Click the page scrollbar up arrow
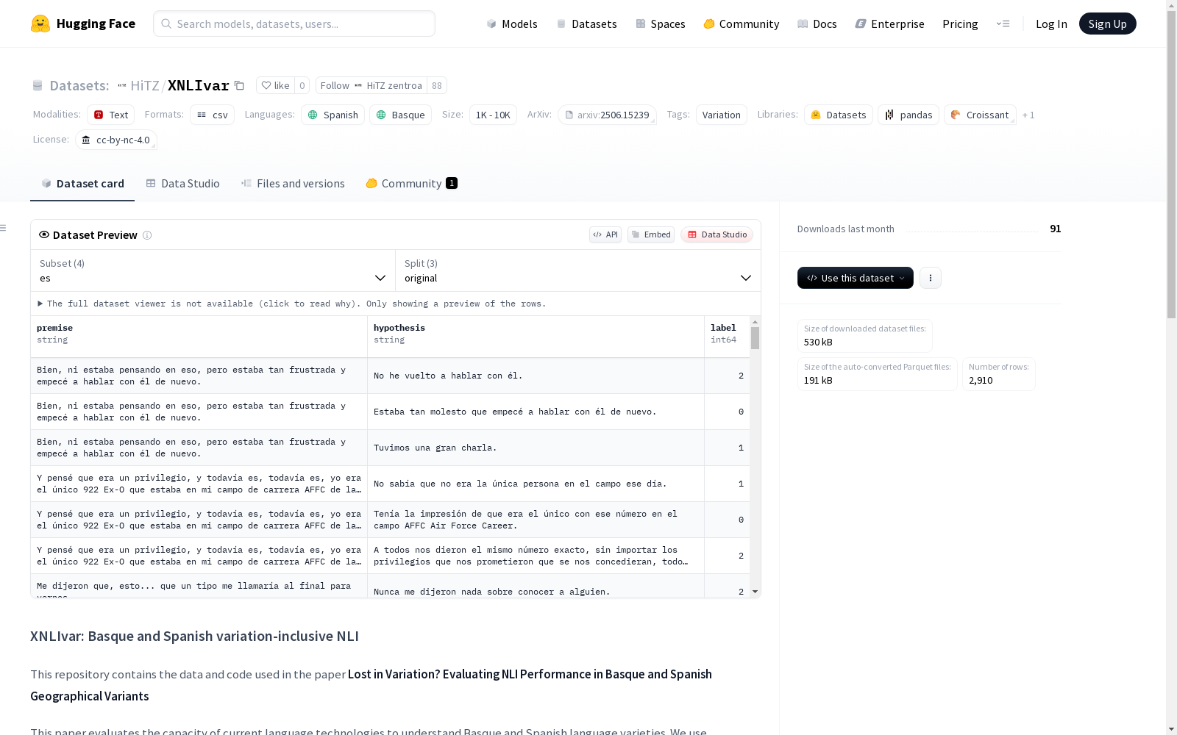 pyautogui.click(x=1171, y=5)
